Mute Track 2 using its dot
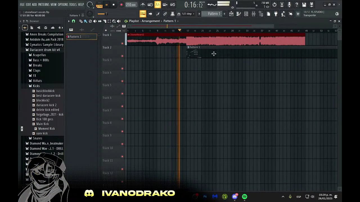The width and height of the screenshot is (360, 202). pos(122,56)
